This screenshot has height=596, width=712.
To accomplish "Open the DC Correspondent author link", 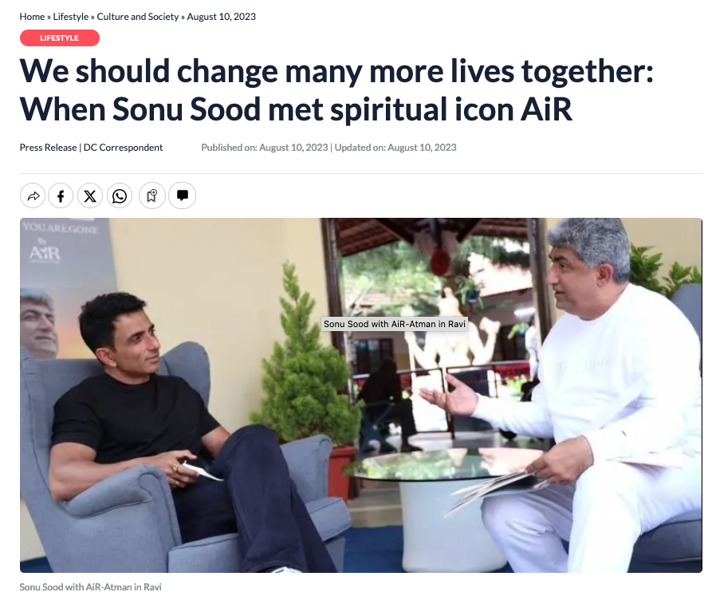I will 123,148.
